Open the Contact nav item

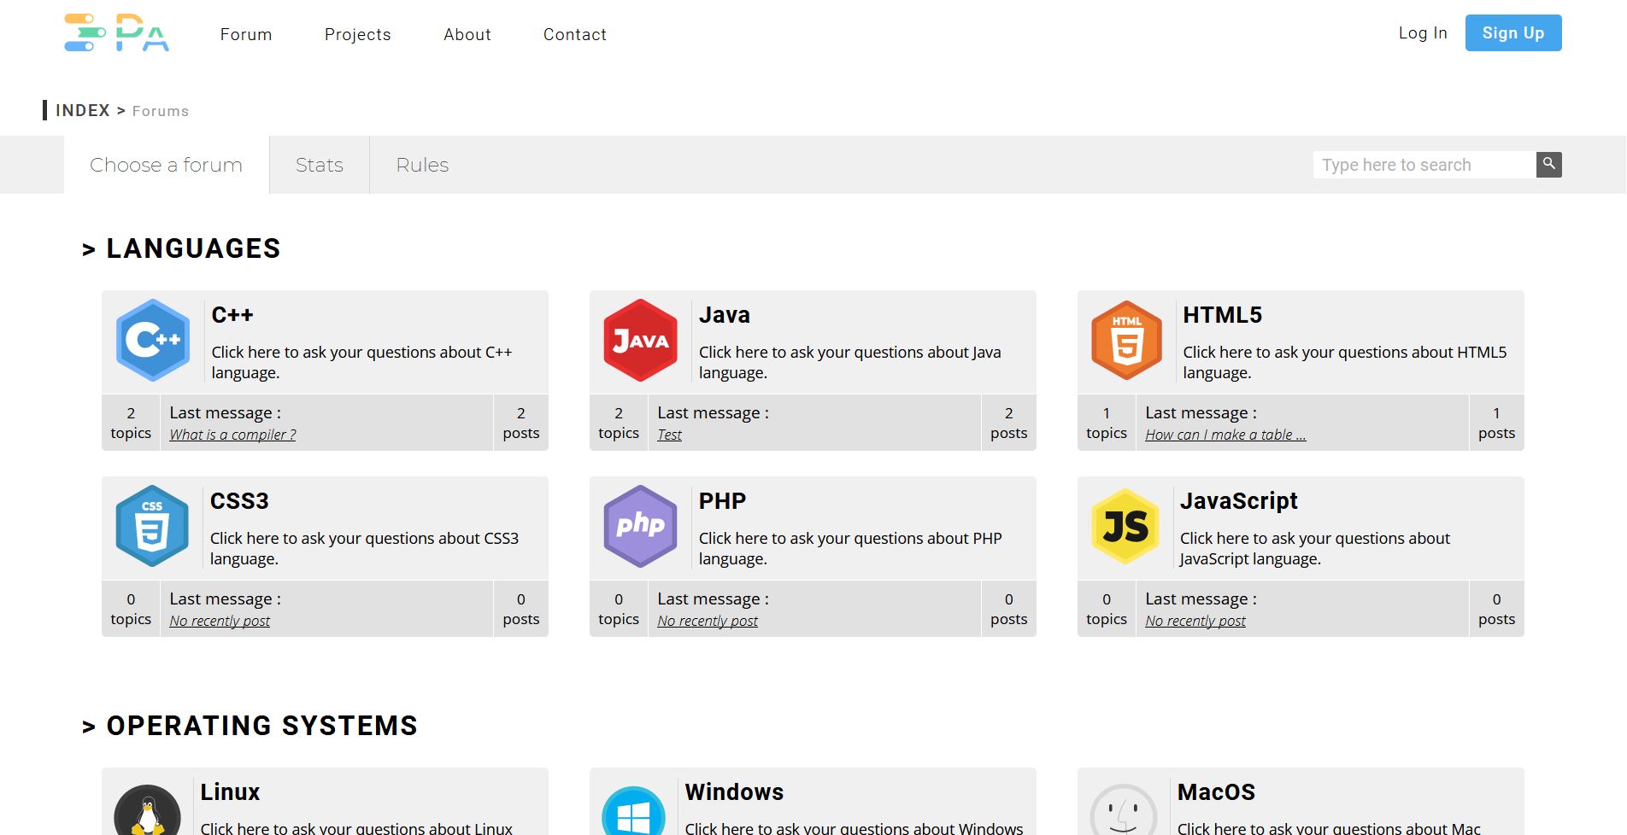575,34
